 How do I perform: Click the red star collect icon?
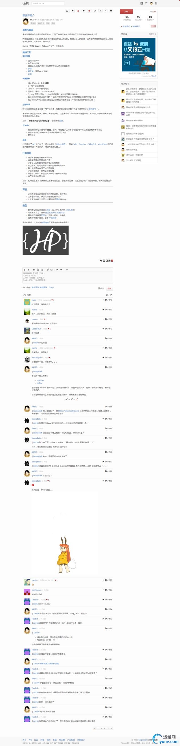89,11
